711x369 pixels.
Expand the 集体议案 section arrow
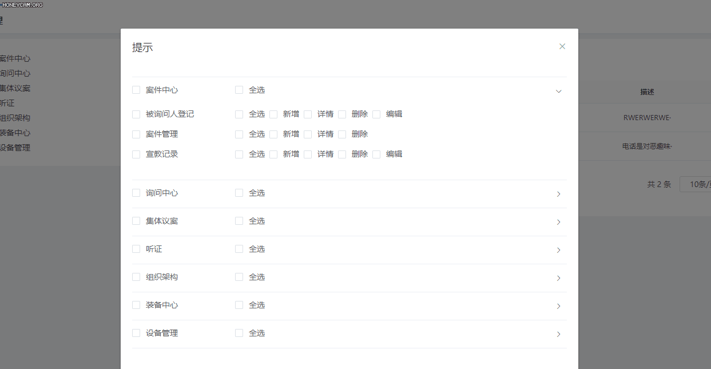coord(559,222)
